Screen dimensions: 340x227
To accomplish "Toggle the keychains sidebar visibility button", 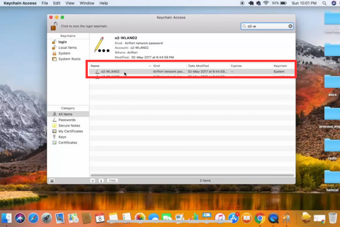I will [x=52, y=180].
